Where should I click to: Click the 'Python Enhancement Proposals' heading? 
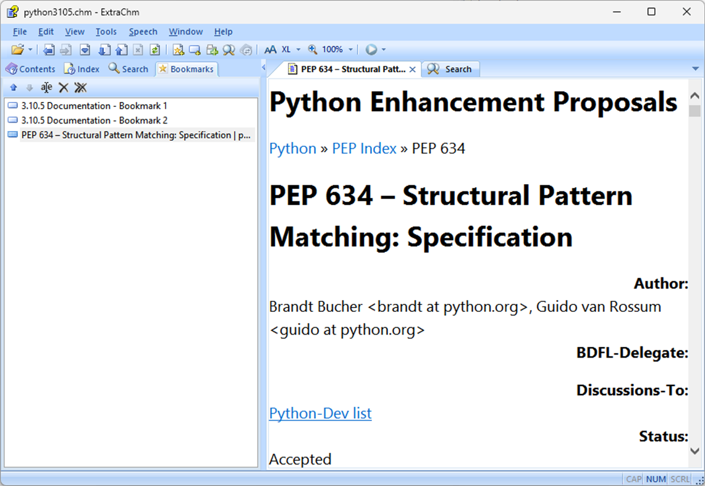[x=473, y=103]
